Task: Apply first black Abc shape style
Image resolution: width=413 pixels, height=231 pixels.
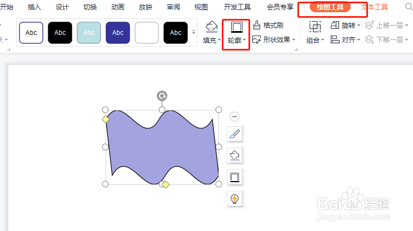Action: coord(60,33)
